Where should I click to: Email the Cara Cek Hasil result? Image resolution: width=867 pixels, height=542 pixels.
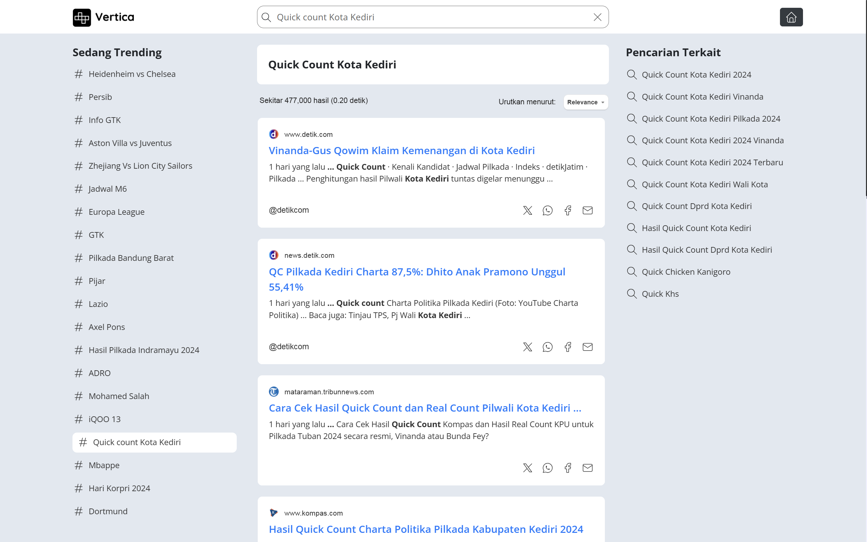click(x=588, y=468)
